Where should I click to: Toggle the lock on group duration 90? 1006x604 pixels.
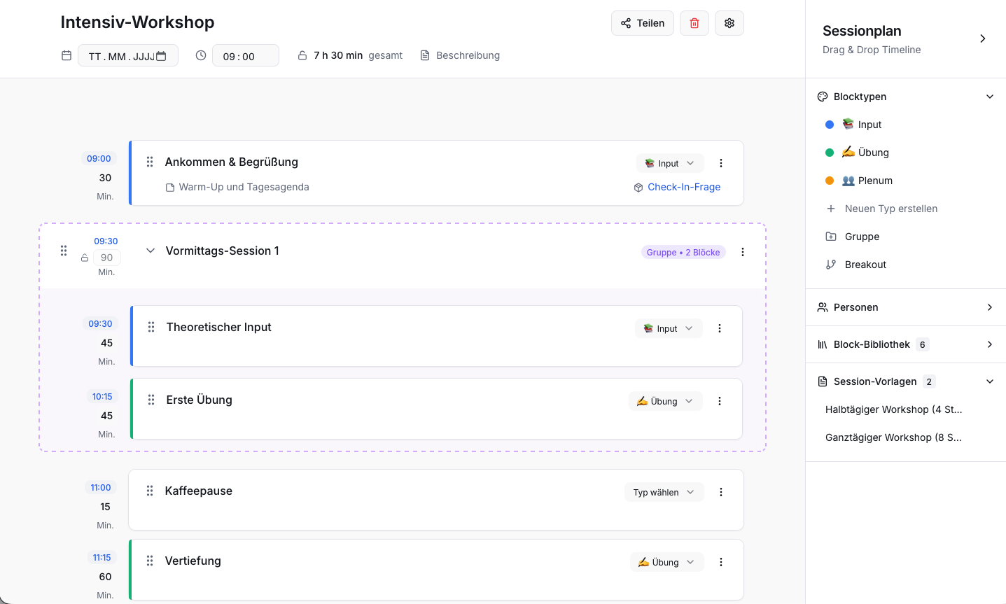click(x=85, y=258)
